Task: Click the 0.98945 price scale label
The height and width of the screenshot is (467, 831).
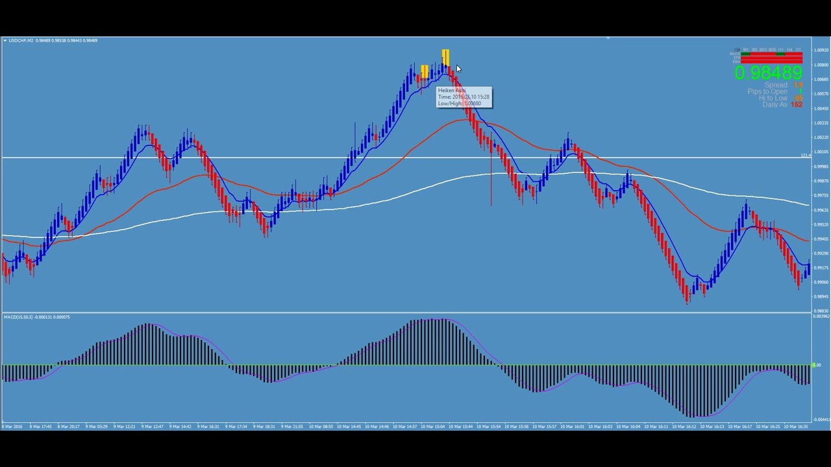Action: coord(821,297)
